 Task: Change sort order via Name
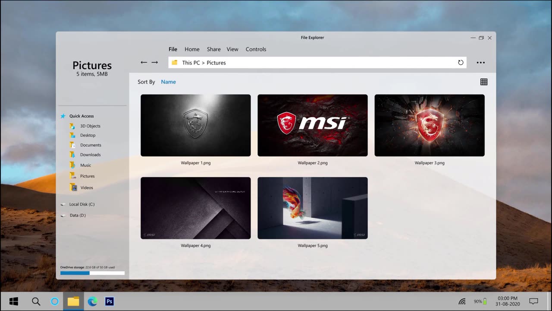pos(168,82)
